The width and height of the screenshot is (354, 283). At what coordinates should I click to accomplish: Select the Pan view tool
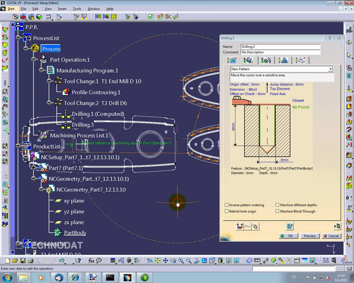point(165,261)
